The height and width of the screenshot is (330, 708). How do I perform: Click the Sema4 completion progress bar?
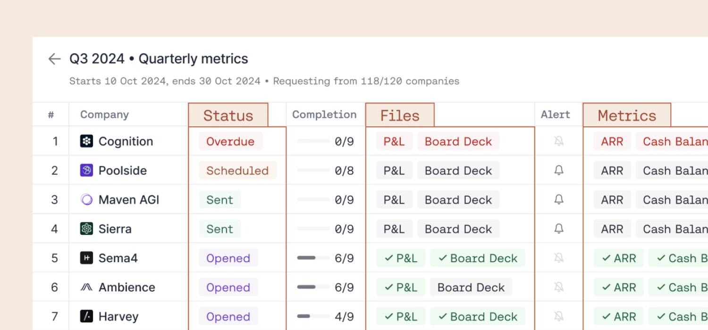pyautogui.click(x=313, y=258)
